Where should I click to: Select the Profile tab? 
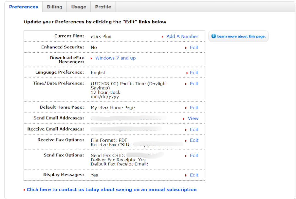[103, 6]
